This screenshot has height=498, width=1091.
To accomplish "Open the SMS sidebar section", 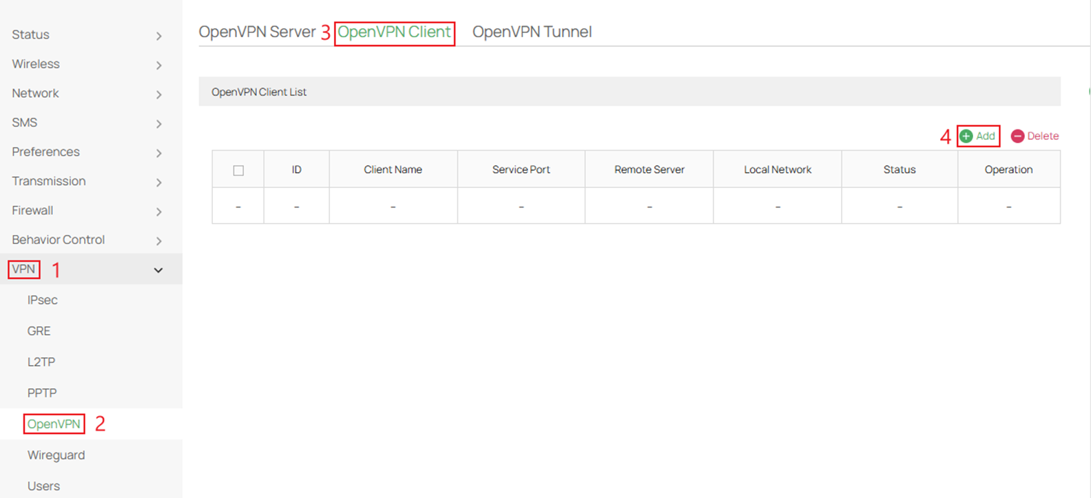I will click(25, 123).
